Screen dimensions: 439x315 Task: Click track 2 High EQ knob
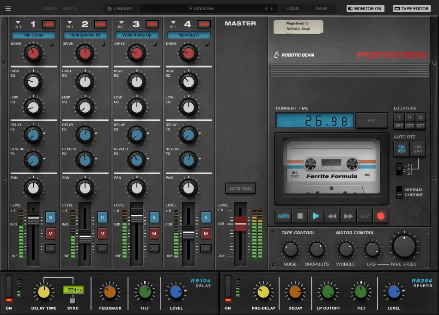coord(85,82)
